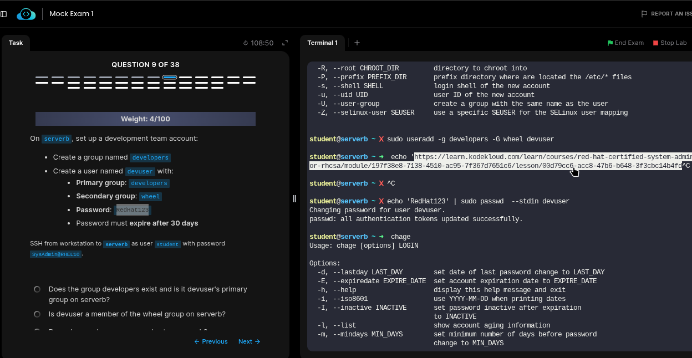This screenshot has height=358, width=692.
Task: Click the QUESTION 9 OF 38 heading
Action: click(x=145, y=65)
